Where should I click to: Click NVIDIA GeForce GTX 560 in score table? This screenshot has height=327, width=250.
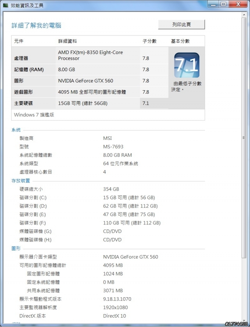coord(86,81)
